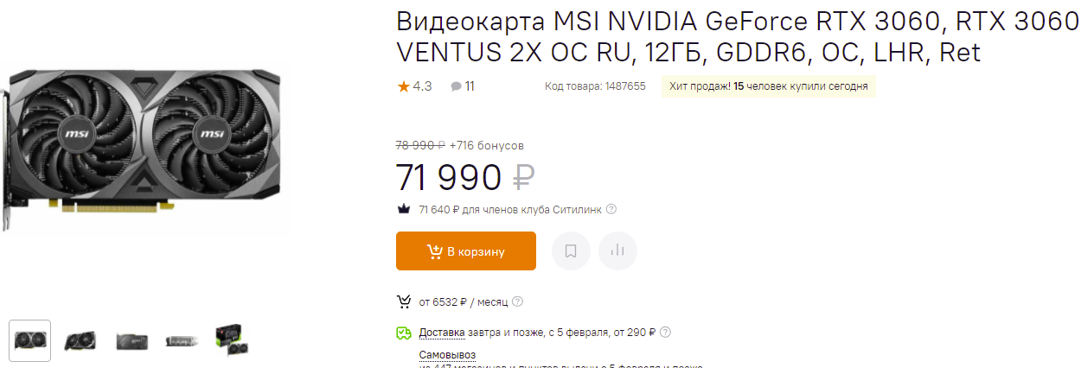The width and height of the screenshot is (1081, 368).
Task: Select the second angled-view thumbnail
Action: (x=80, y=340)
